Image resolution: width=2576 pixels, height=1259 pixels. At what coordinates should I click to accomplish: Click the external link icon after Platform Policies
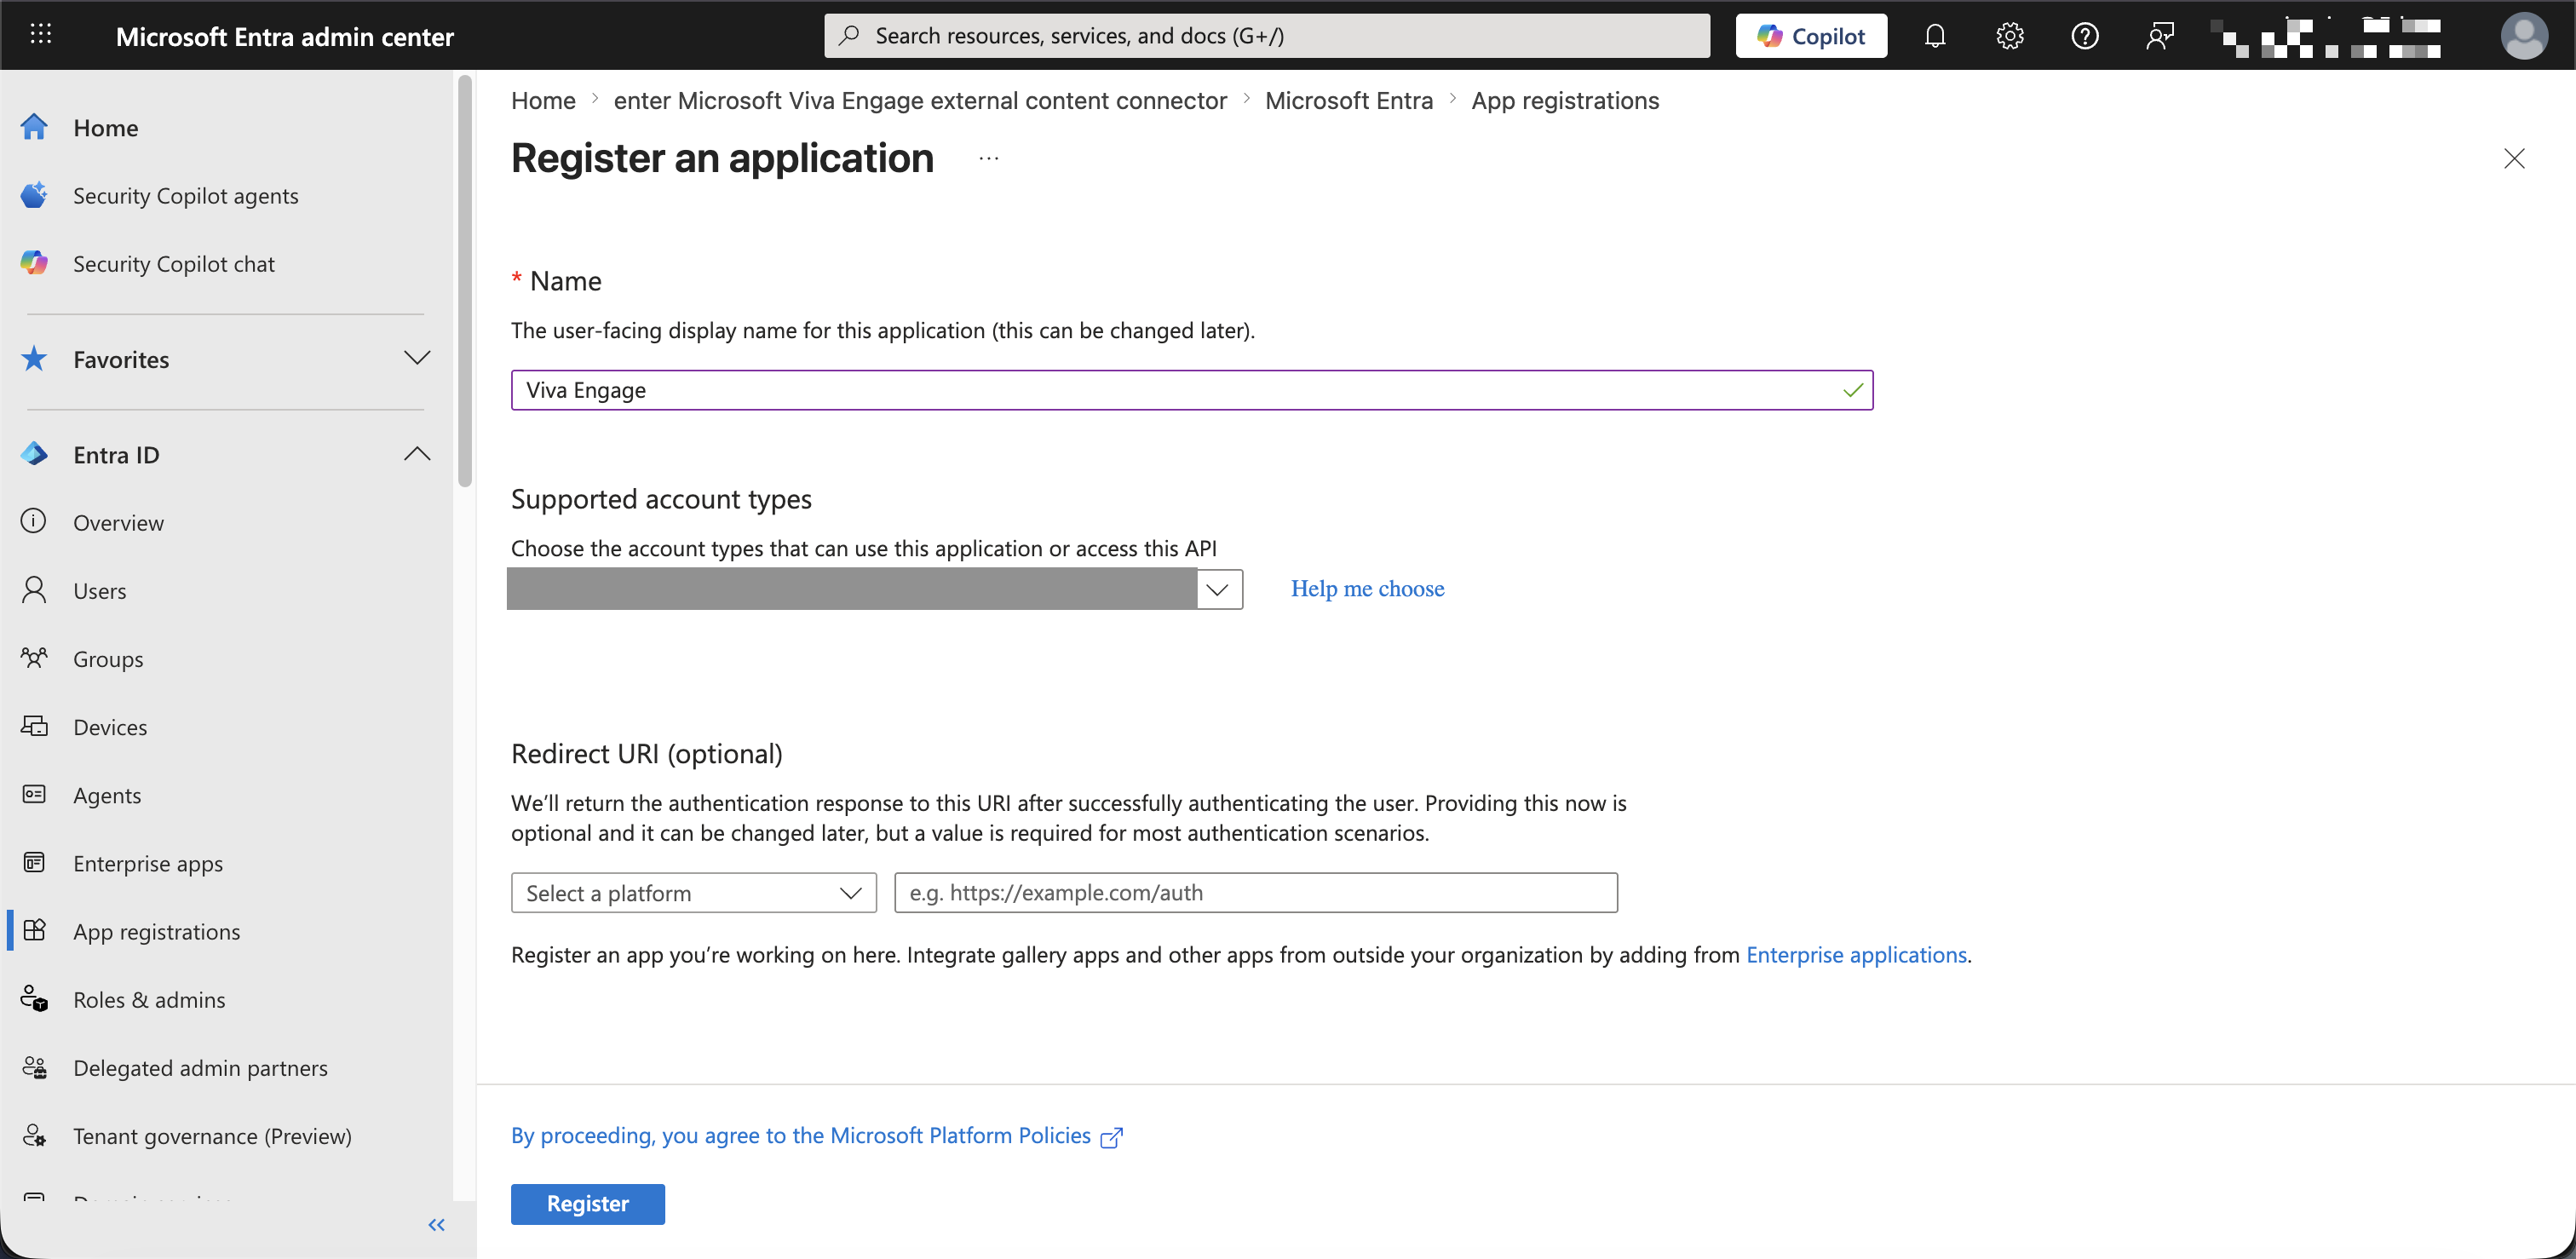(x=1111, y=1137)
